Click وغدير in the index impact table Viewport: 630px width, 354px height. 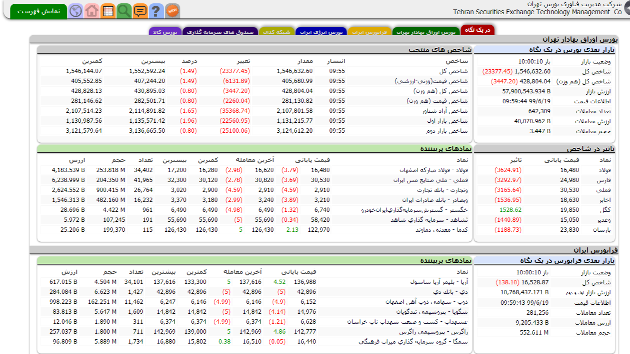tap(604, 220)
